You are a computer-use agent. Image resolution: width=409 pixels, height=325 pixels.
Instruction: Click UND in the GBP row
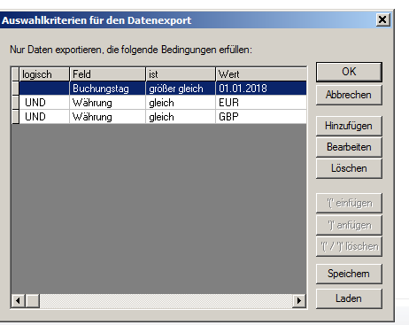click(x=44, y=117)
